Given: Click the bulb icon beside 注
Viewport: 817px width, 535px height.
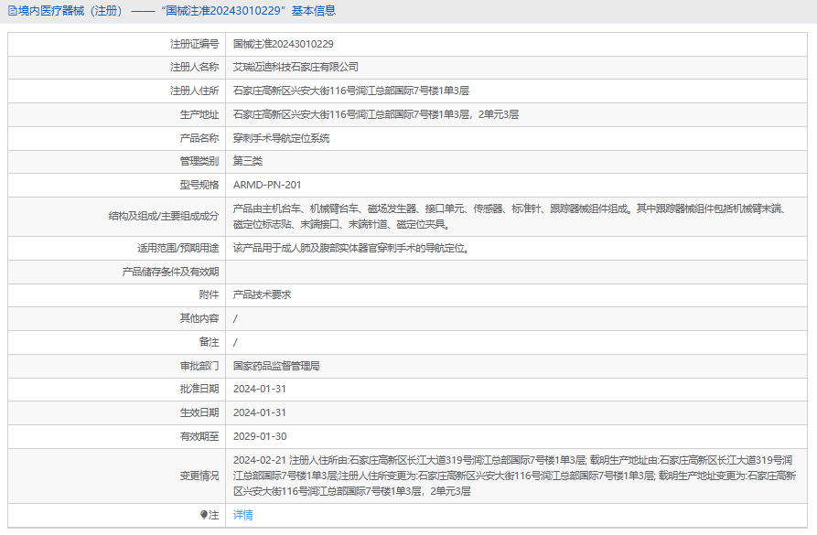Looking at the screenshot, I should pos(204,515).
